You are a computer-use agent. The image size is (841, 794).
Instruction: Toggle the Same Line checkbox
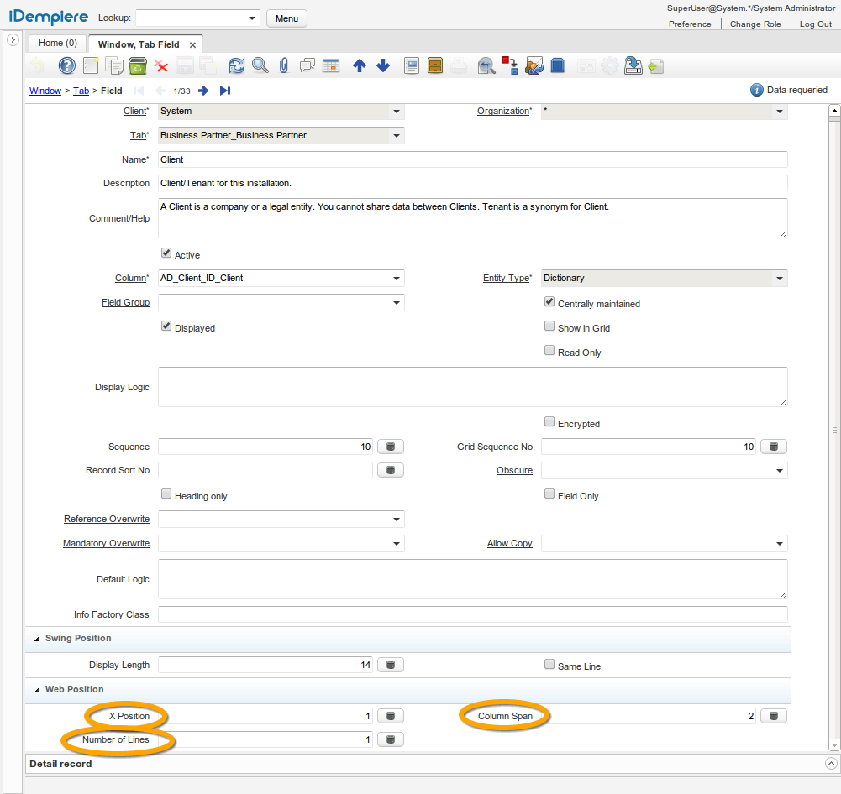pos(549,666)
